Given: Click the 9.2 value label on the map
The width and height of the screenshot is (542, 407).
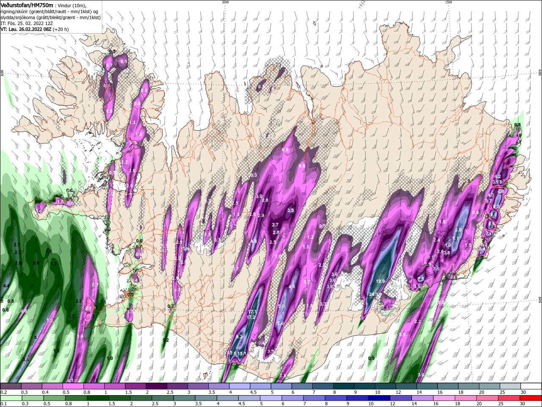Looking at the screenshot, I should 239,337.
